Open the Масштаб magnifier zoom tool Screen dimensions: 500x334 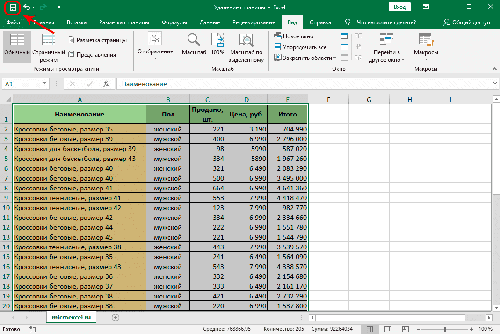point(194,44)
